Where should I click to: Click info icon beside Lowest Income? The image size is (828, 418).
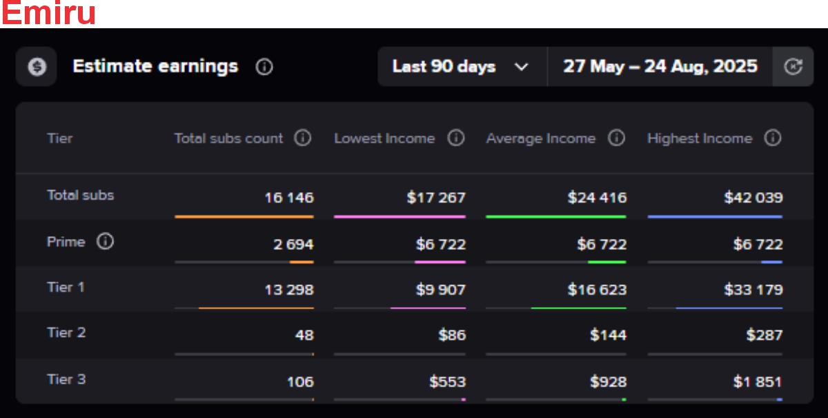[455, 138]
